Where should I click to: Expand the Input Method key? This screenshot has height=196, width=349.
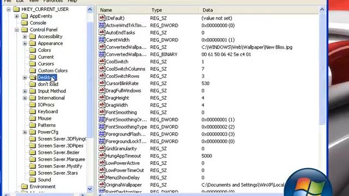[25, 91]
